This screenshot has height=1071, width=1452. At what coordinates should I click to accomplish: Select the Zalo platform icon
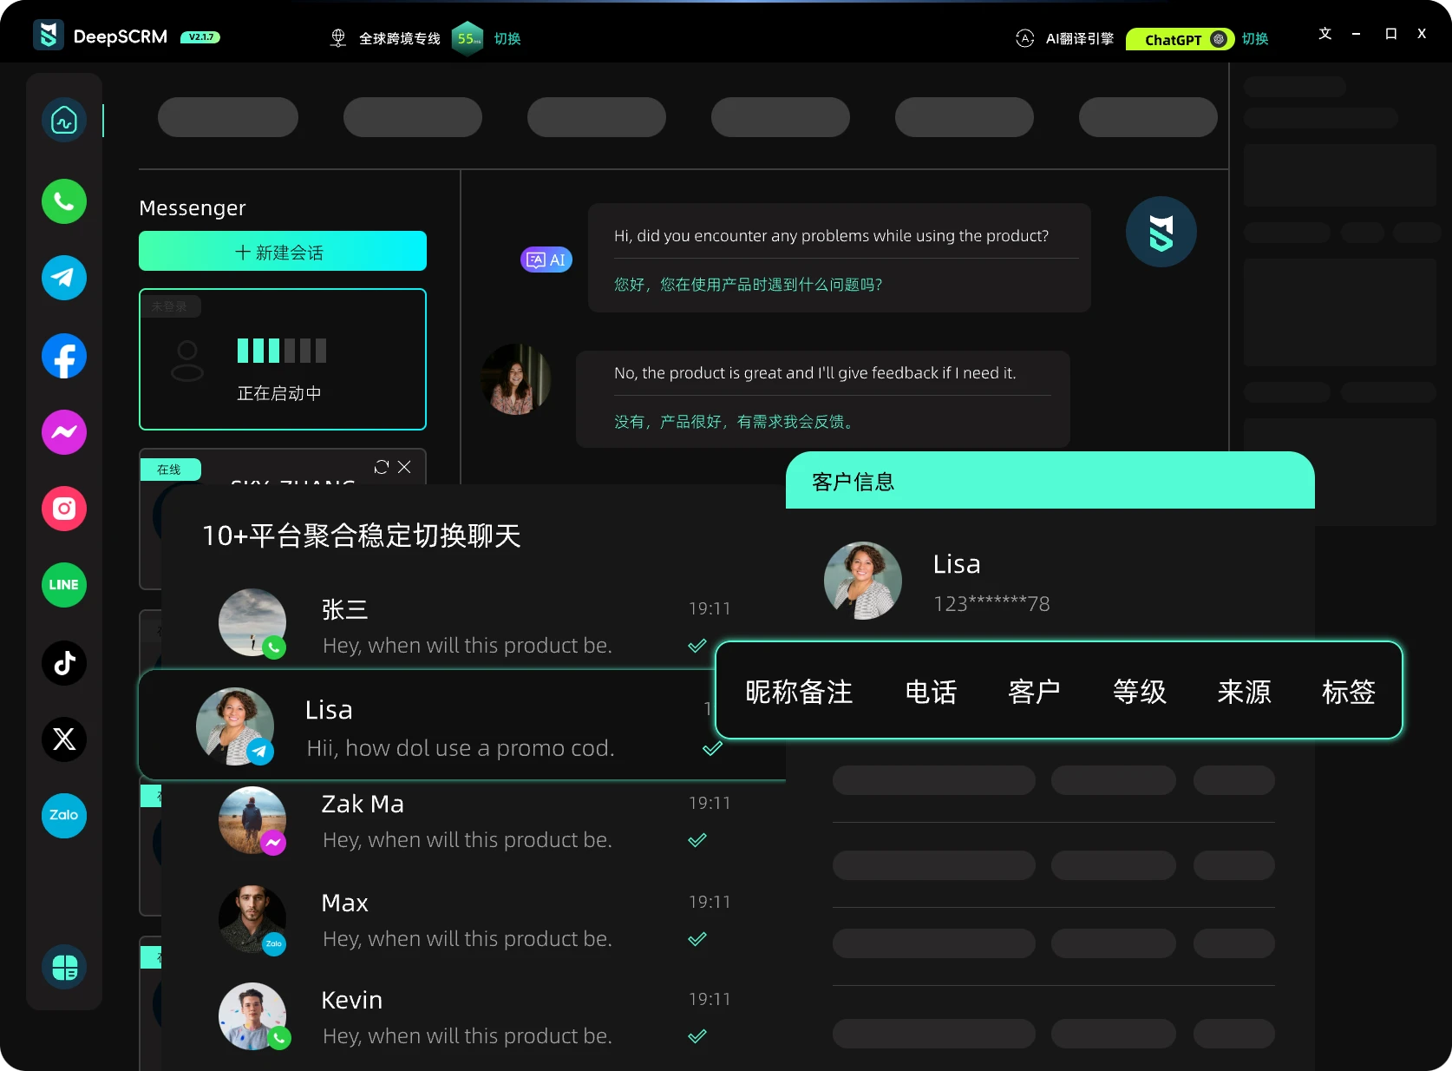point(63,815)
